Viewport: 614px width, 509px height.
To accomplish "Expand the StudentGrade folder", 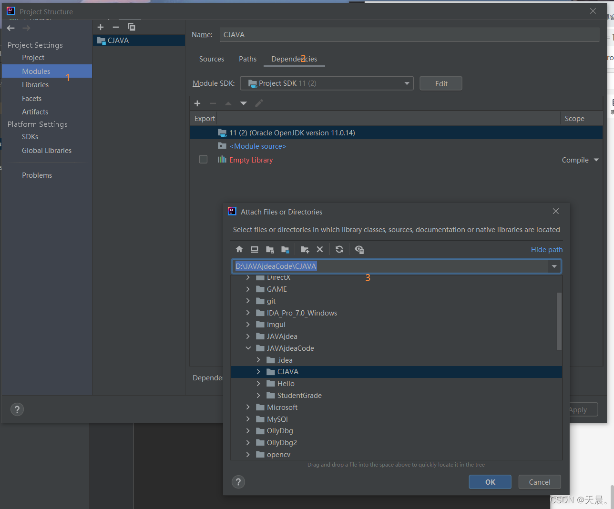I will pos(258,395).
